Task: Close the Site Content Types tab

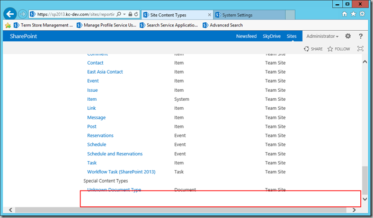Action: click(209, 15)
